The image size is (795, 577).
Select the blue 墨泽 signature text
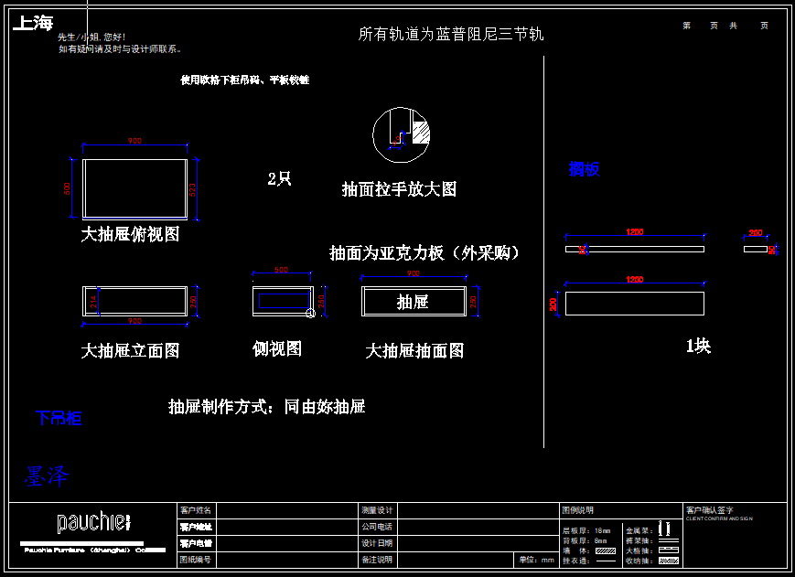[x=47, y=475]
